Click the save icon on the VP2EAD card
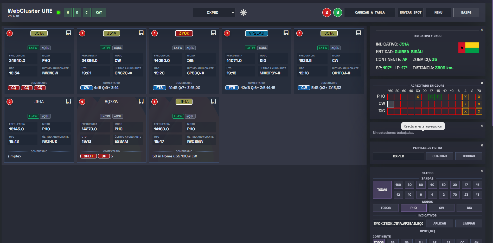Image resolution: width=493 pixels, height=243 pixels. point(286,33)
